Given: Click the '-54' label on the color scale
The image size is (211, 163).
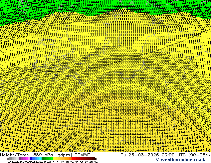Looking at the screenshot, I should [x=11, y=162].
